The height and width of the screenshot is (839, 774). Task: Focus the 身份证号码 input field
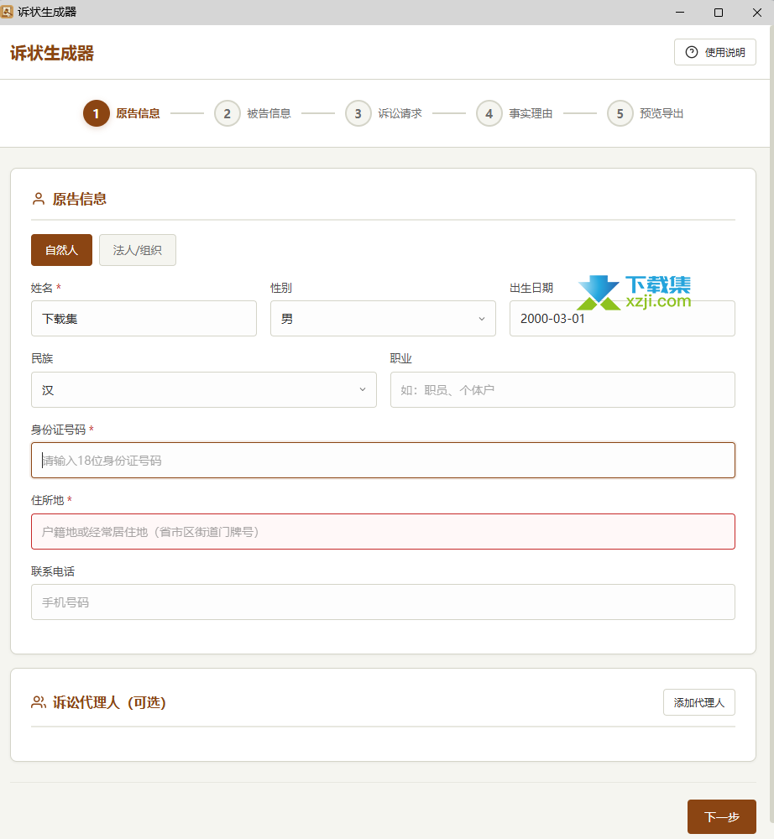383,461
